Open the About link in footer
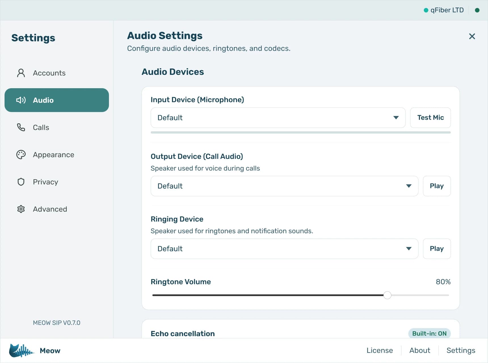 (420, 351)
